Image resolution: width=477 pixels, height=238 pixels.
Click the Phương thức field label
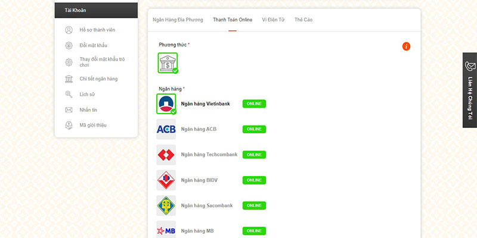pos(174,45)
